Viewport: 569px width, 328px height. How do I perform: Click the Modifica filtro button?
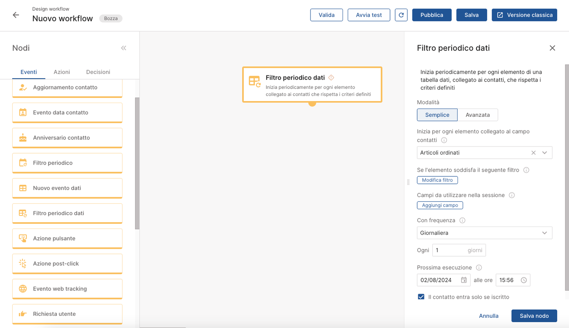pyautogui.click(x=437, y=180)
